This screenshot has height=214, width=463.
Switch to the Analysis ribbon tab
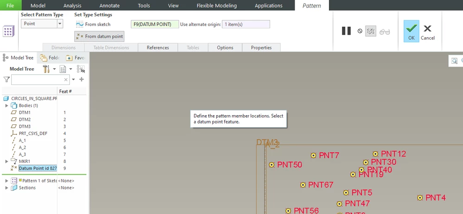click(72, 5)
